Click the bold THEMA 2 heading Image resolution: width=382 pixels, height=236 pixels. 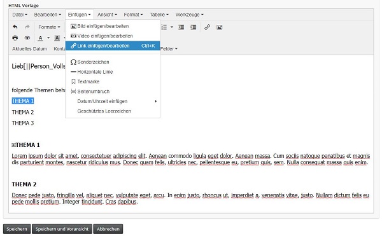point(24,184)
